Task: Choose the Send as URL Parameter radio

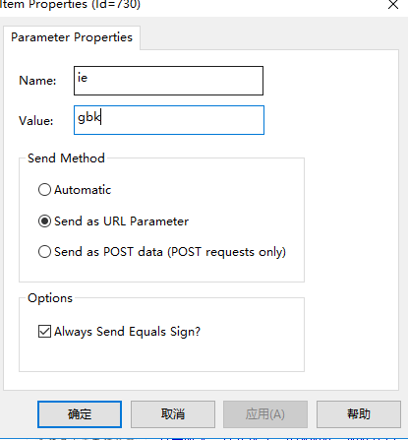Action: [44, 221]
